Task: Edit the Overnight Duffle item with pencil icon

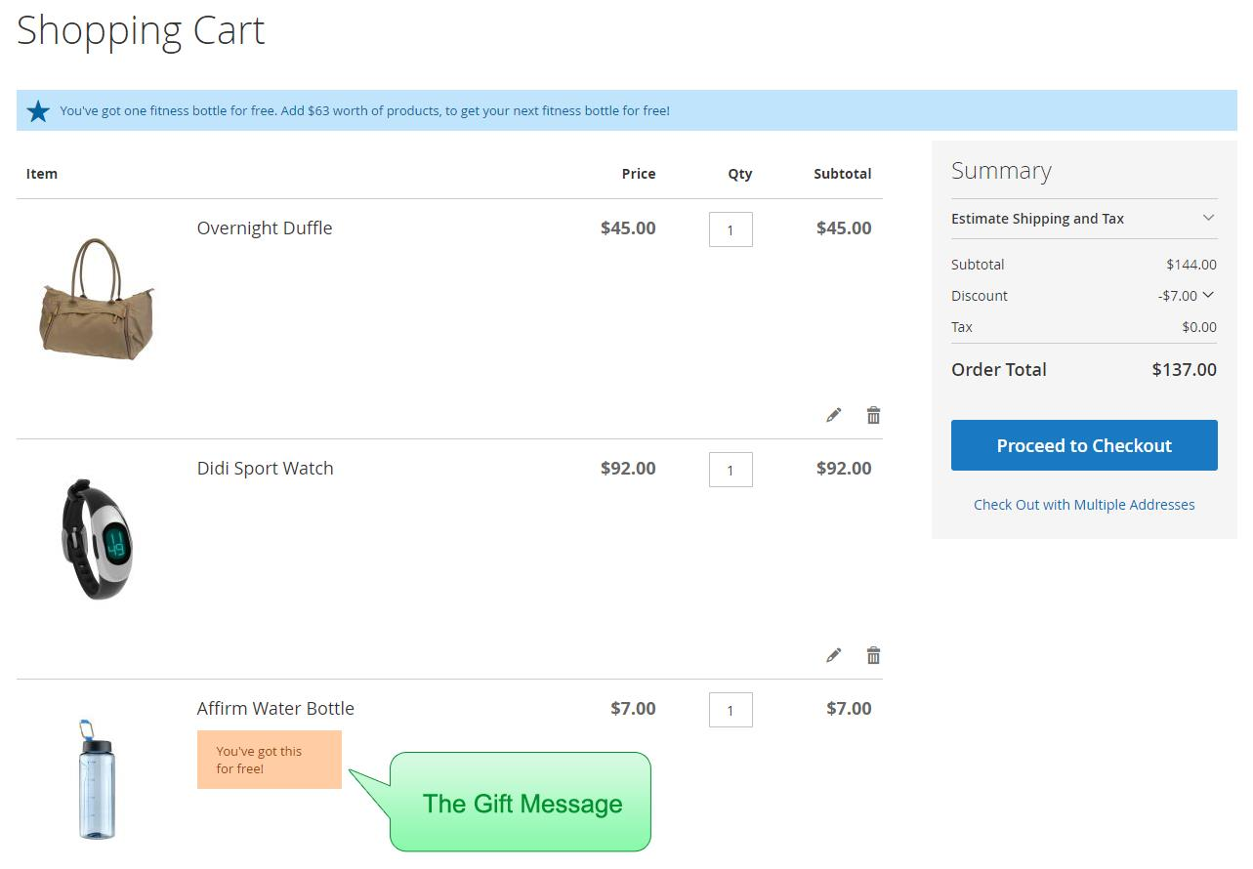Action: pos(833,415)
